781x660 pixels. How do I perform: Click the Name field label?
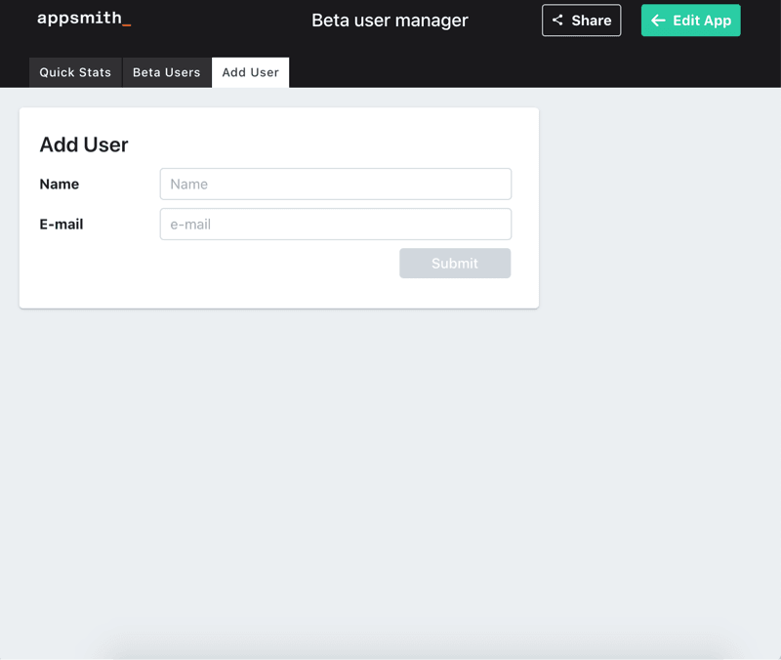[60, 184]
